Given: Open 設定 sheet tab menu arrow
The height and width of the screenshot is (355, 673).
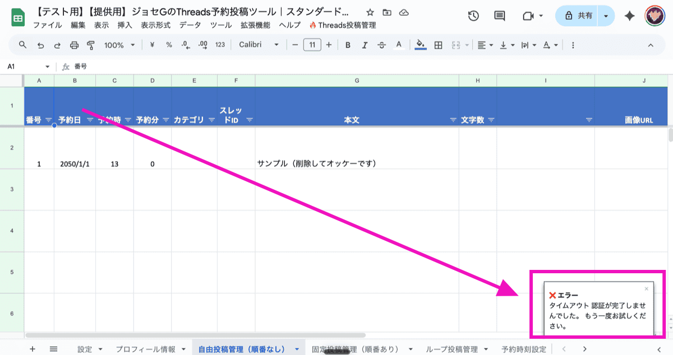Looking at the screenshot, I should [x=100, y=349].
